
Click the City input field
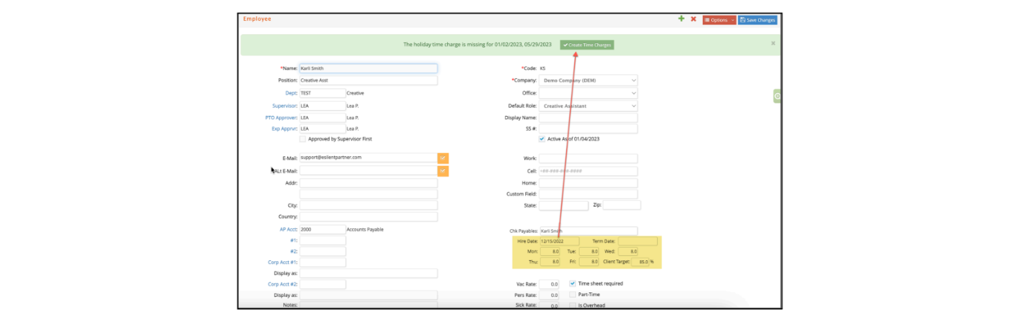tap(368, 205)
